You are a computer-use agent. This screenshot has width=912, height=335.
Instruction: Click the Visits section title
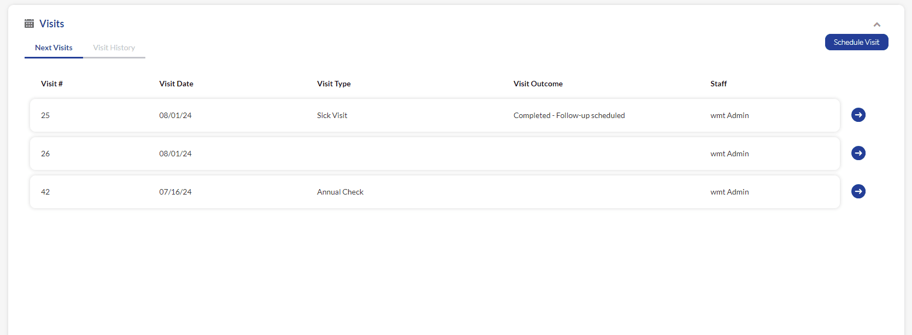(x=51, y=23)
